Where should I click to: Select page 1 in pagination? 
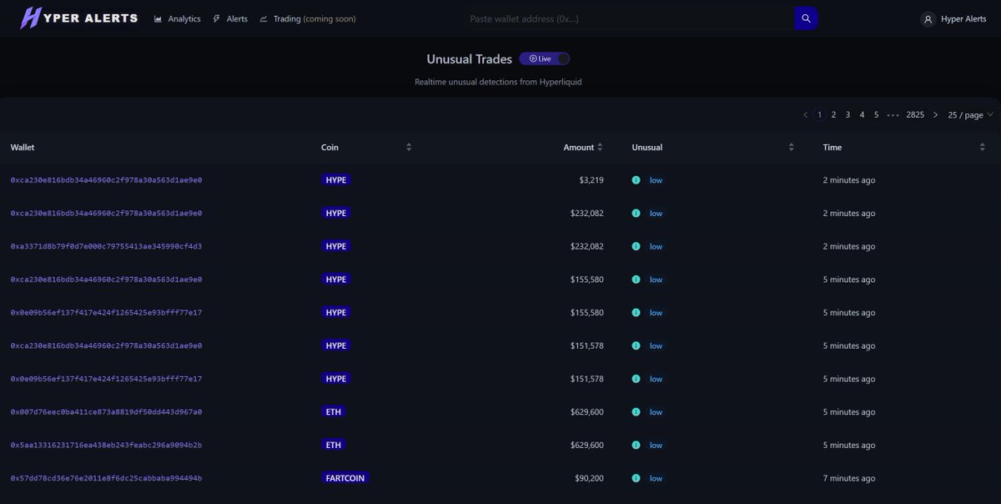click(820, 114)
